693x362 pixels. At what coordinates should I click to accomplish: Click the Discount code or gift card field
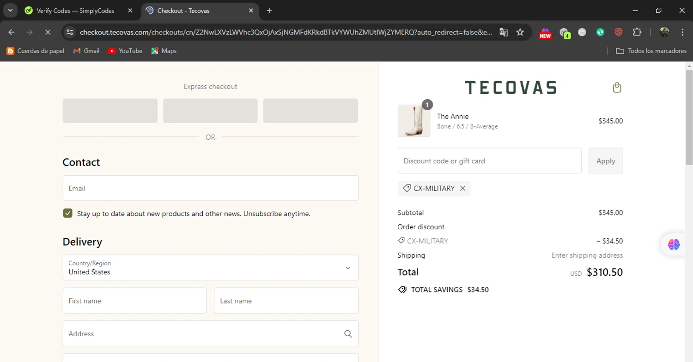coord(489,161)
